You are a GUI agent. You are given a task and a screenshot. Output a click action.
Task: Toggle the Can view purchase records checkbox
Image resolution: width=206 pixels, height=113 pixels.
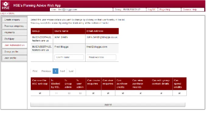point(141,93)
